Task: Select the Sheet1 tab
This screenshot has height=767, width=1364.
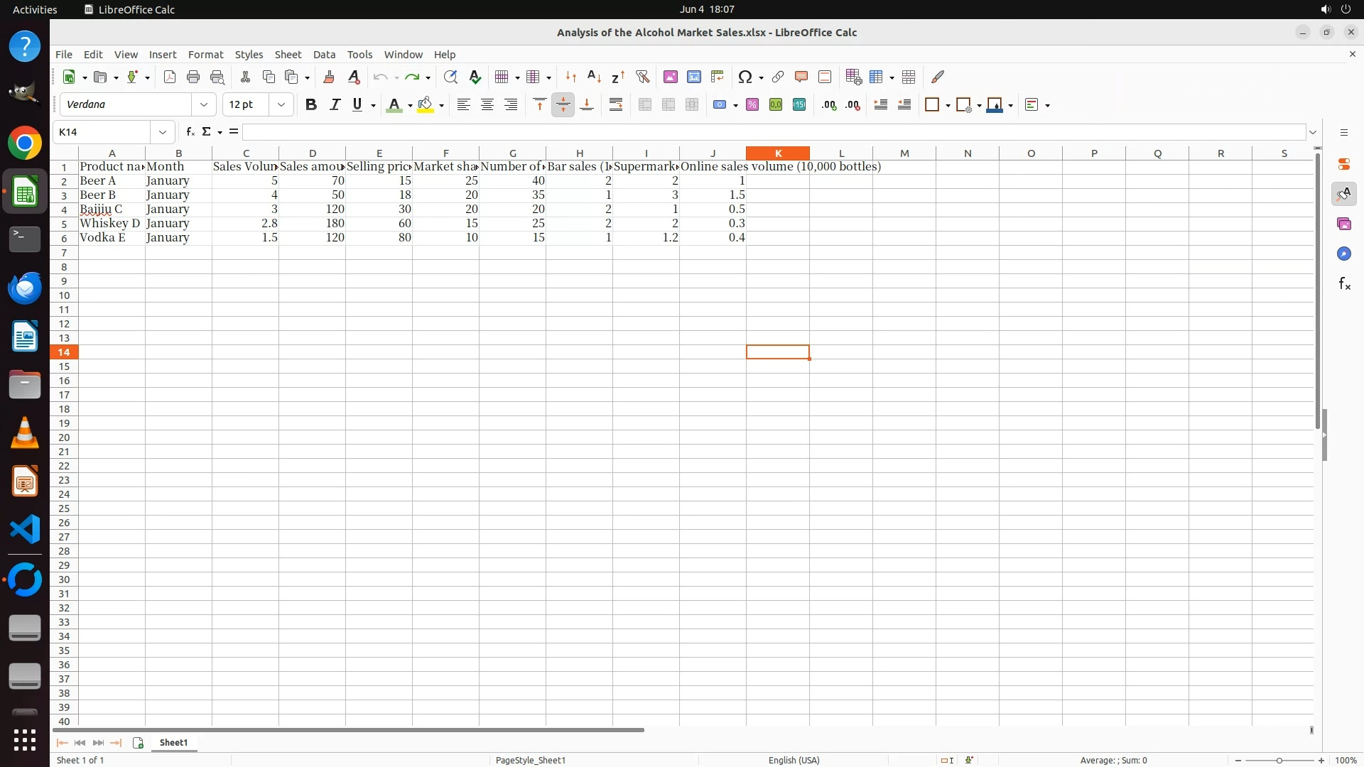Action: pos(173,742)
